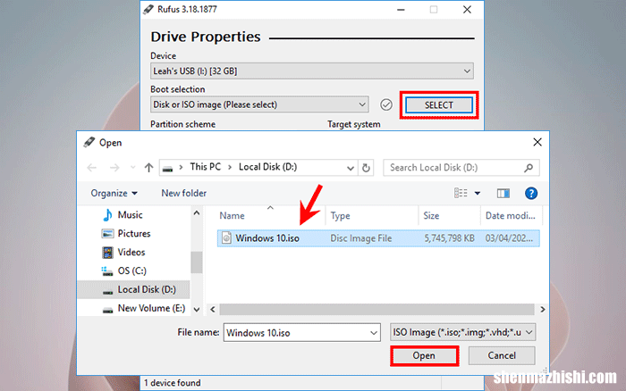Open the view options dropdown arrow
The height and width of the screenshot is (391, 626).
pos(478,194)
